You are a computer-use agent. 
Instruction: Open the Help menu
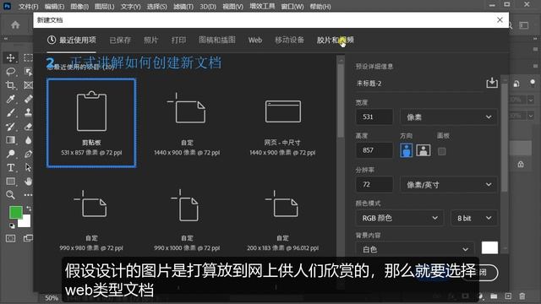click(x=320, y=6)
